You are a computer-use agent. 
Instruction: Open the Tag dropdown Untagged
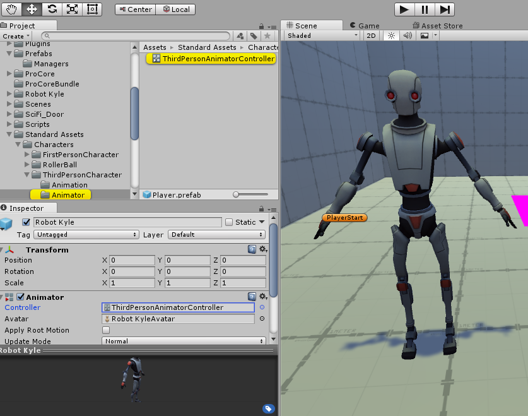[x=86, y=234]
